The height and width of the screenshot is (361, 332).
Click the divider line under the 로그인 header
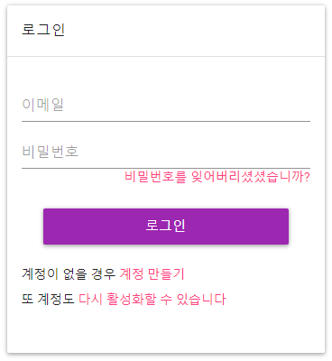(166, 56)
